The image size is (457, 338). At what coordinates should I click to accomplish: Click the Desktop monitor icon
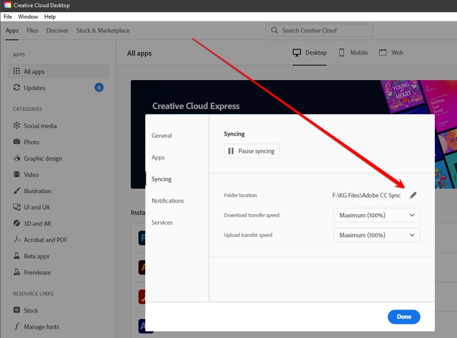tap(297, 53)
